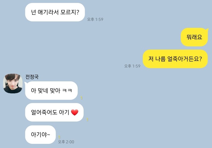Select the yellow '뭐래요' message bubble
Image resolution: width=212 pixels, height=148 pixels.
(194, 37)
